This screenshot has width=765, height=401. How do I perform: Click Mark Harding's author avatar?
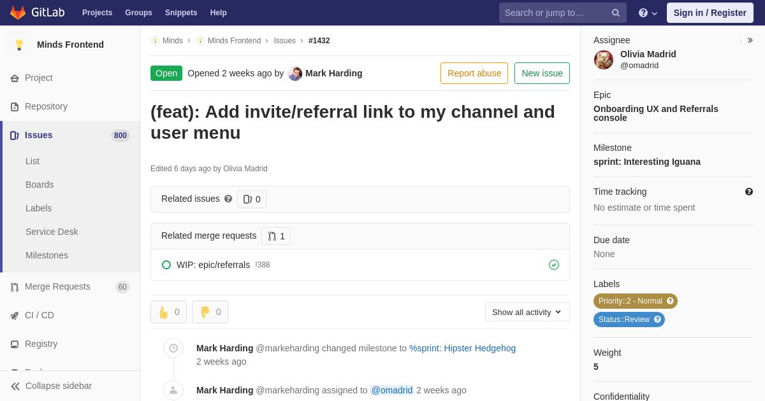(x=295, y=73)
